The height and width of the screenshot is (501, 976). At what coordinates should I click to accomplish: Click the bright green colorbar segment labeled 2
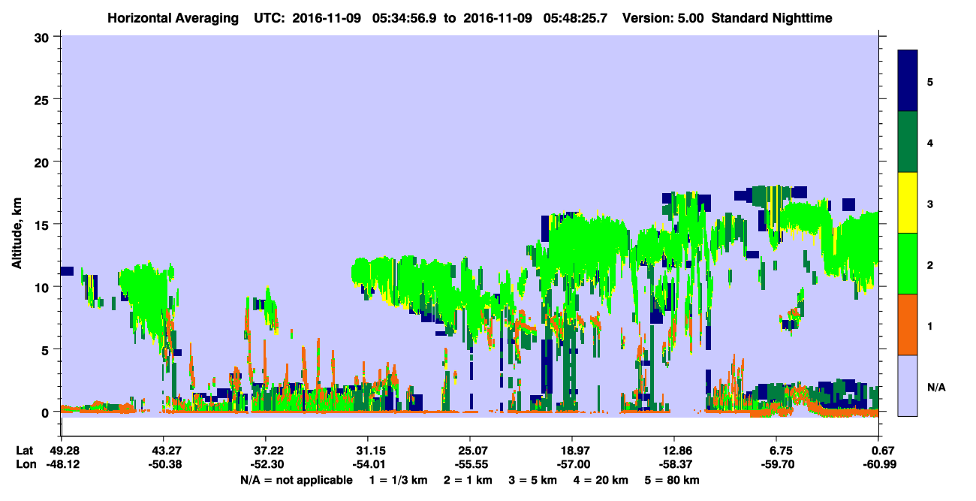point(908,264)
